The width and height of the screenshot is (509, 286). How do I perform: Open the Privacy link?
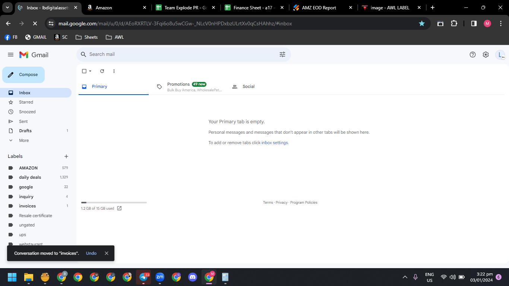(x=282, y=203)
